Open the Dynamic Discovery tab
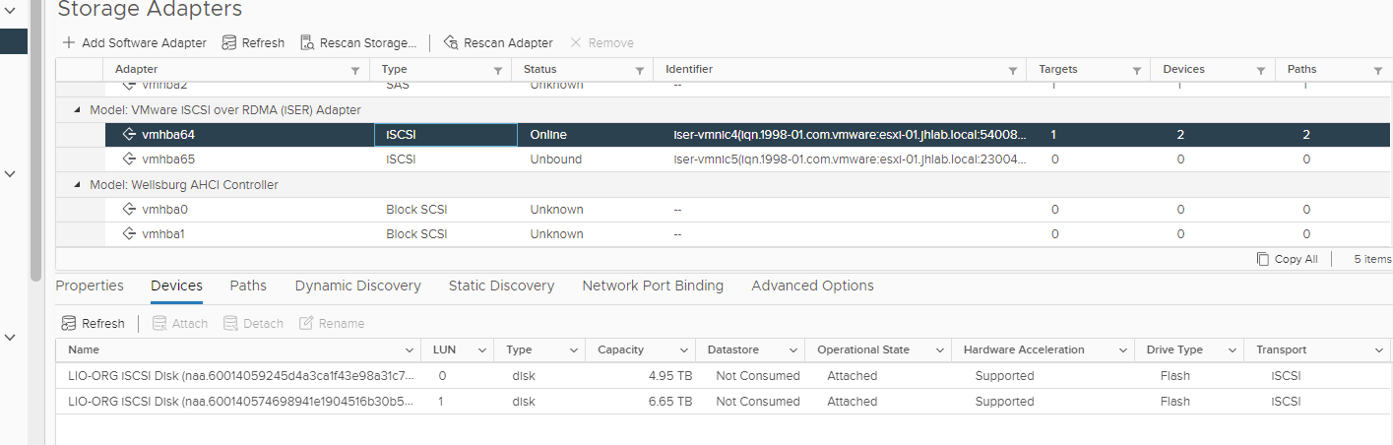Image resolution: width=1393 pixels, height=445 pixels. coord(357,286)
